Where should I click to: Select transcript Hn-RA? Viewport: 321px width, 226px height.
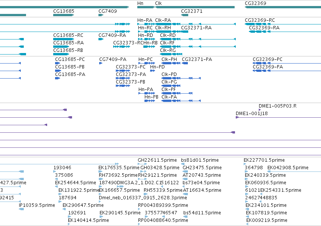pyautogui.click(x=145, y=20)
